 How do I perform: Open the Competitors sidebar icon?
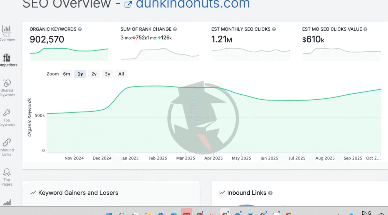tap(7, 58)
